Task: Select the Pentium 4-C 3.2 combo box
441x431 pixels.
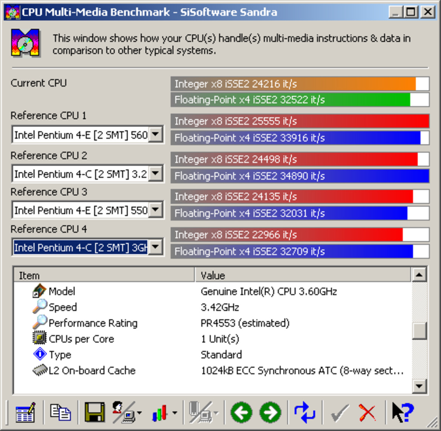Action: [87, 174]
